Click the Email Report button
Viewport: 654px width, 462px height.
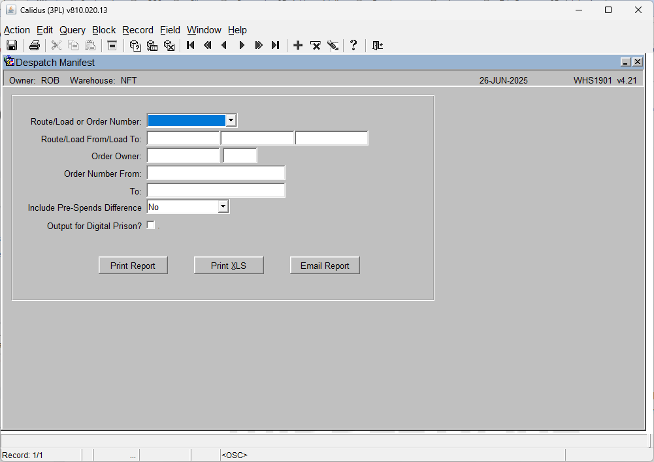(x=325, y=266)
